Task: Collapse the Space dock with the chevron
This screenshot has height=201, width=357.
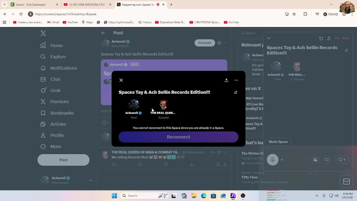Action: [269, 38]
